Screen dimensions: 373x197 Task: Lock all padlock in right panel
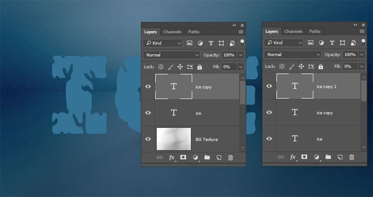click(x=321, y=66)
